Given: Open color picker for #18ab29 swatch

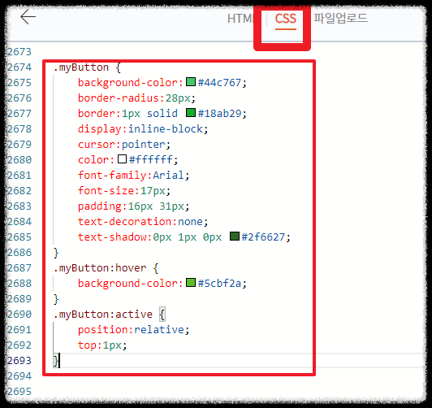Looking at the screenshot, I should click(x=191, y=113).
